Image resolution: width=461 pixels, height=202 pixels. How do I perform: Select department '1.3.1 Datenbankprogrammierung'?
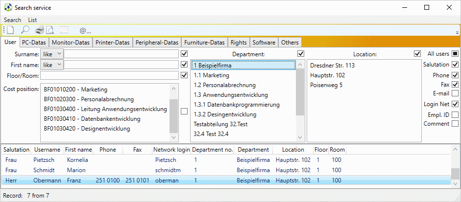243,105
